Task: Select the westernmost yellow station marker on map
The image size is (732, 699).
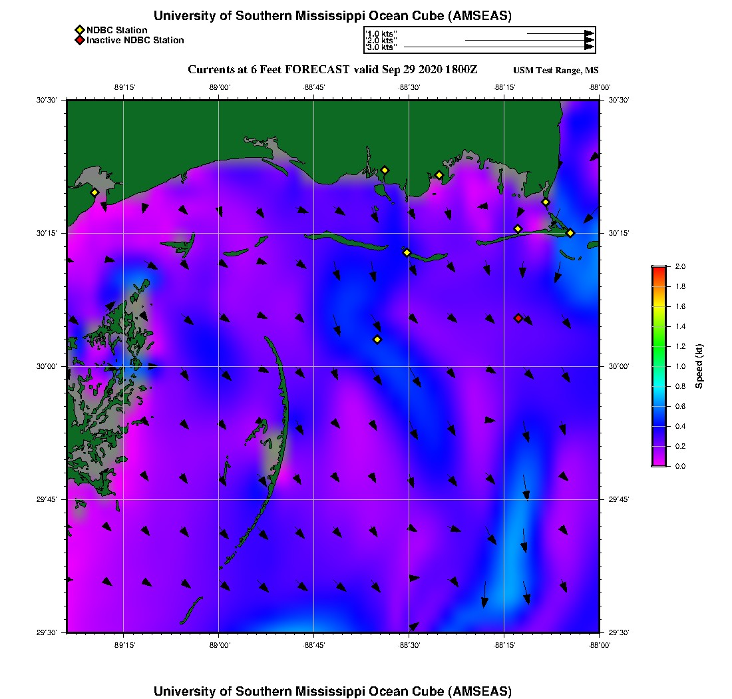Action: coord(95,192)
